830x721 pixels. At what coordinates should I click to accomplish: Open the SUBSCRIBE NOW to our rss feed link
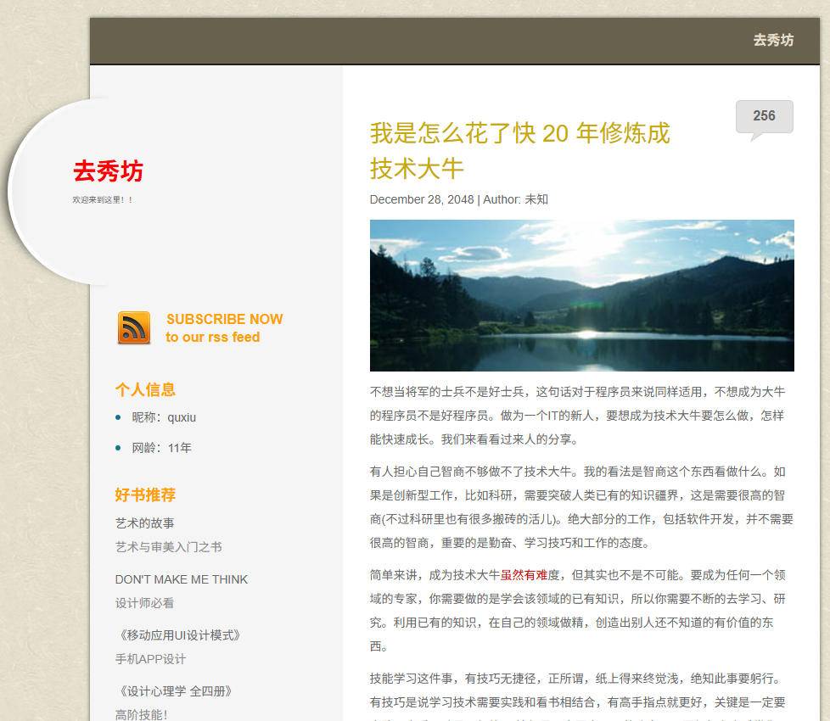click(223, 328)
